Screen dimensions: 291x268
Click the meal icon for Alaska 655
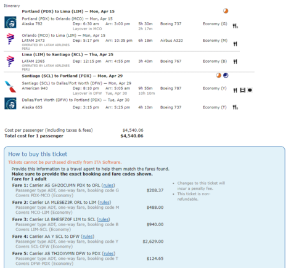coord(236,107)
